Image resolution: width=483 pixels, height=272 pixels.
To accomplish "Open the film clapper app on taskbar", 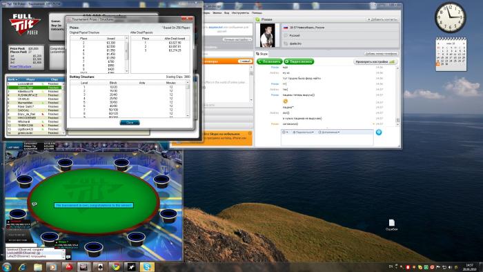I will pos(83,266).
